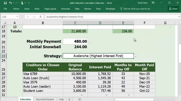181x101 pixels.
Task: Select column G header
Action: click(165, 23)
